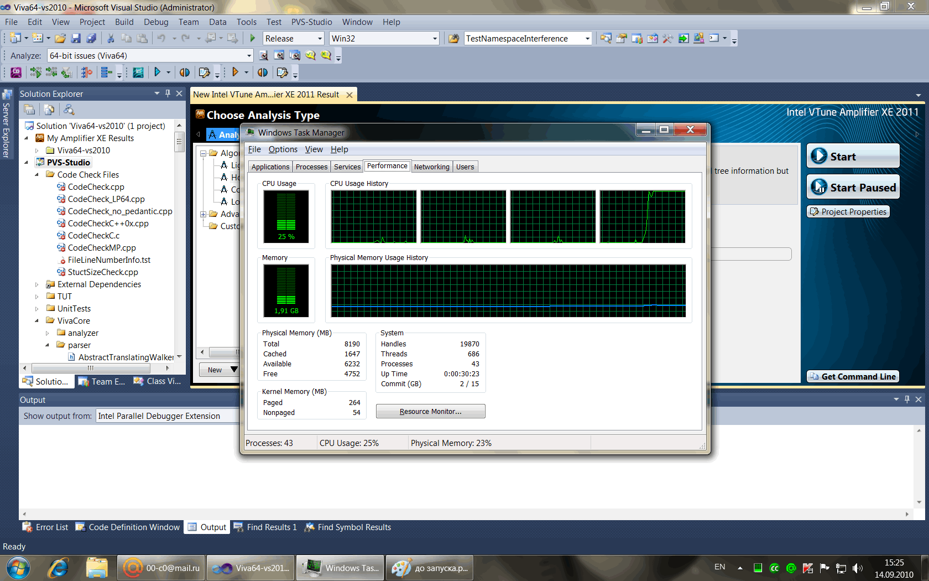Close the New Intel VTune Amplifier result tab
This screenshot has width=929, height=581.
point(349,95)
